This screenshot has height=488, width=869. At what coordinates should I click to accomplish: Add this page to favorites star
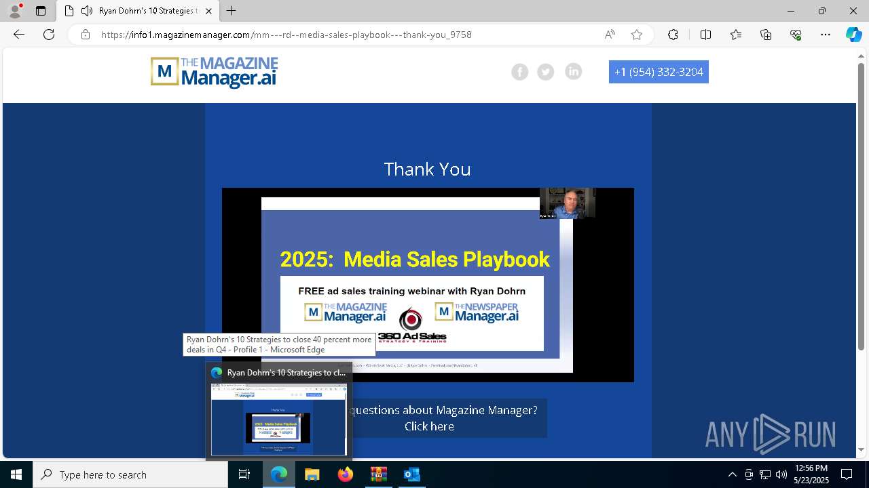pos(637,35)
